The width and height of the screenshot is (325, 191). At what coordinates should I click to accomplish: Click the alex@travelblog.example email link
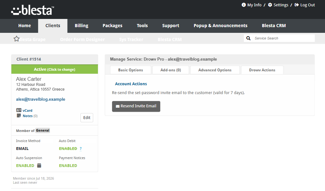41,99
